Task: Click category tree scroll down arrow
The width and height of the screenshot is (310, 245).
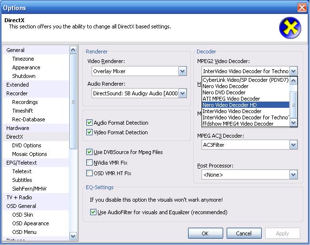Action: (73, 236)
